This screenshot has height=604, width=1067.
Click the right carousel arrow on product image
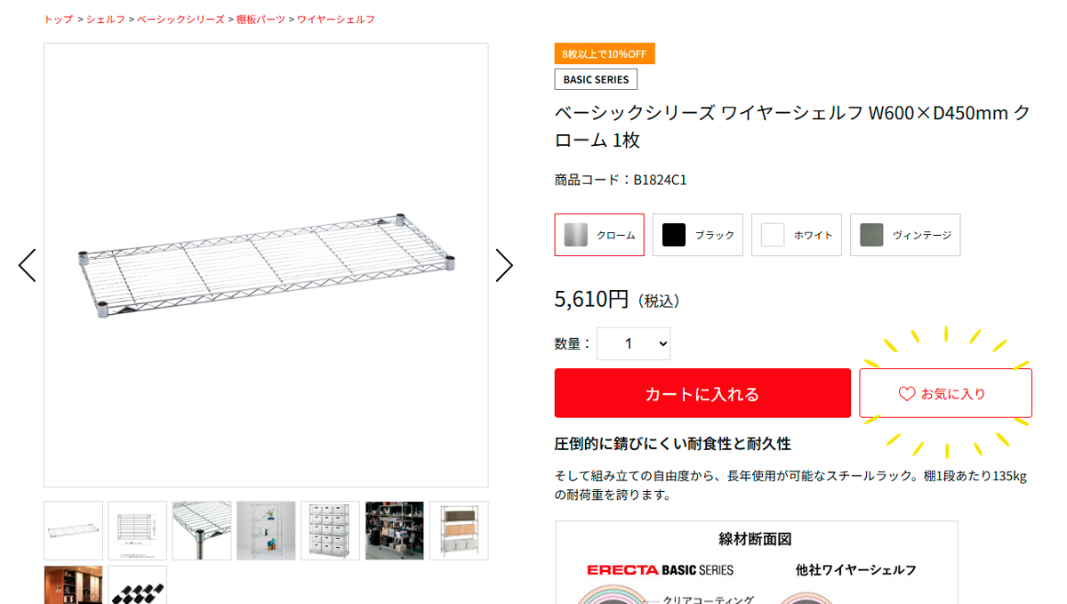coord(505,264)
